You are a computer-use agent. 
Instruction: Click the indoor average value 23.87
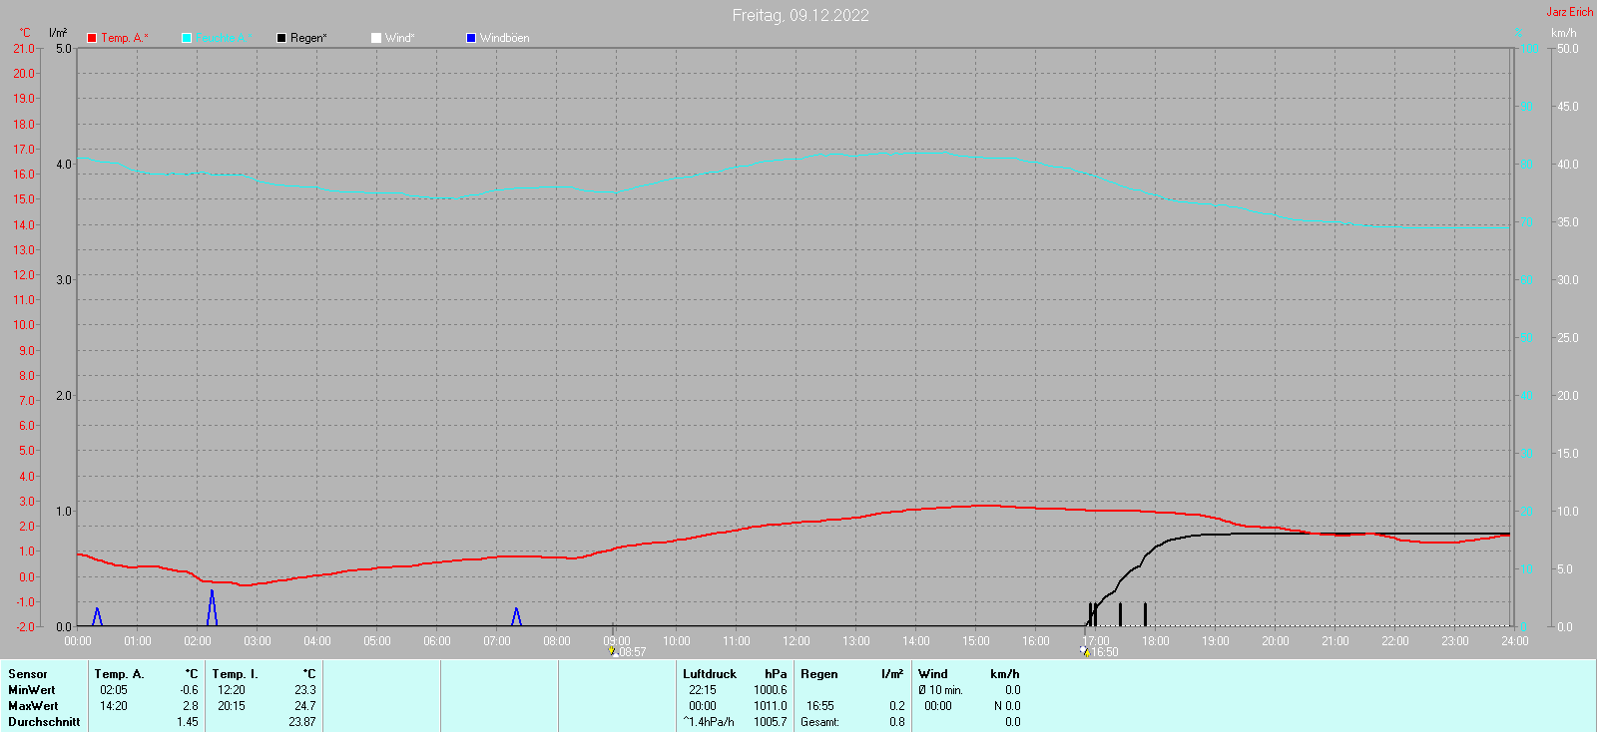[302, 722]
